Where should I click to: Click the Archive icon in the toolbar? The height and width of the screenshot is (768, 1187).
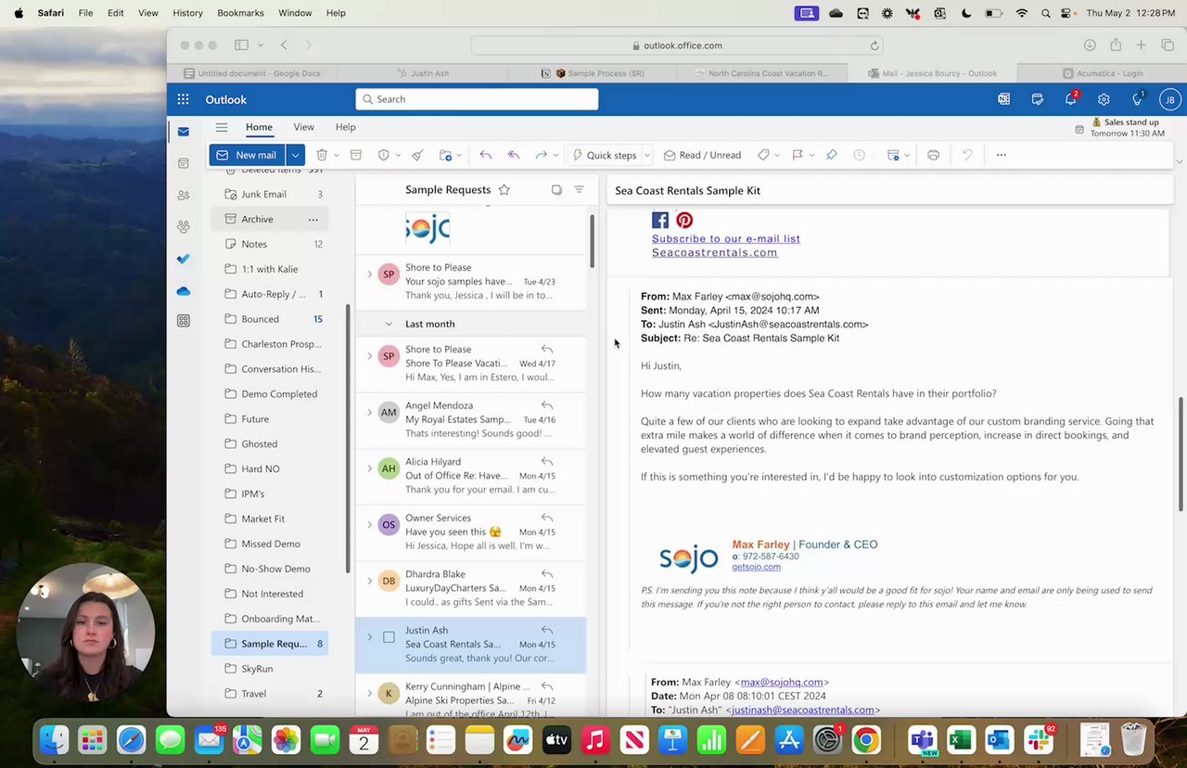coord(356,155)
